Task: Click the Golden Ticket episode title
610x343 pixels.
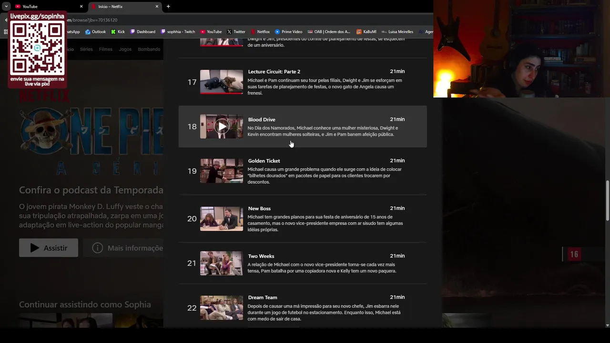Action: tap(264, 161)
